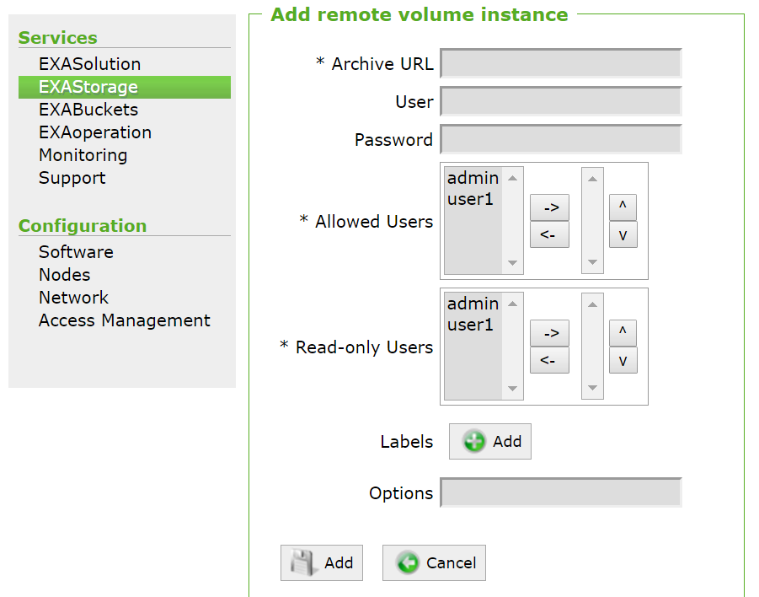
Task: Click the right-arrow button beside Allowed Users
Action: pyautogui.click(x=549, y=207)
